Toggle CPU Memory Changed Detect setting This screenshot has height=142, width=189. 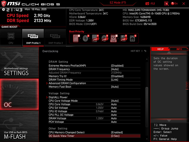pyautogui.click(x=94, y=132)
